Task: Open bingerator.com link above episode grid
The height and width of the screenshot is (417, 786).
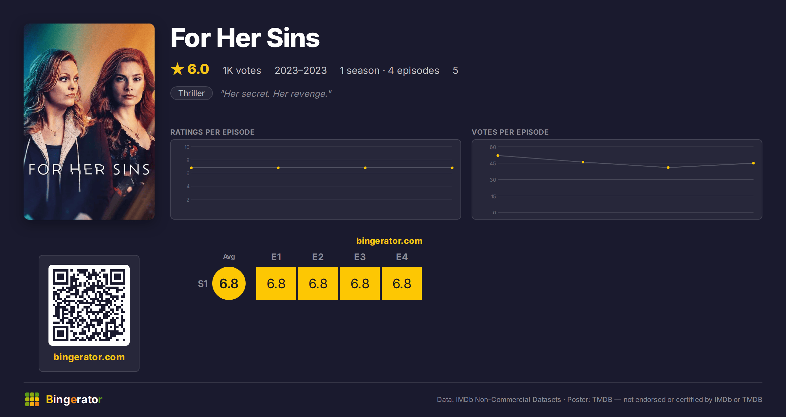Action: tap(389, 241)
